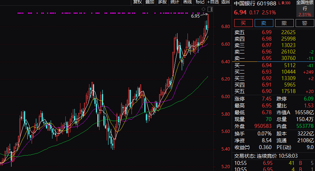Click the R300 index badge
Viewport: 315px width, 171px height.
click(x=286, y=3)
